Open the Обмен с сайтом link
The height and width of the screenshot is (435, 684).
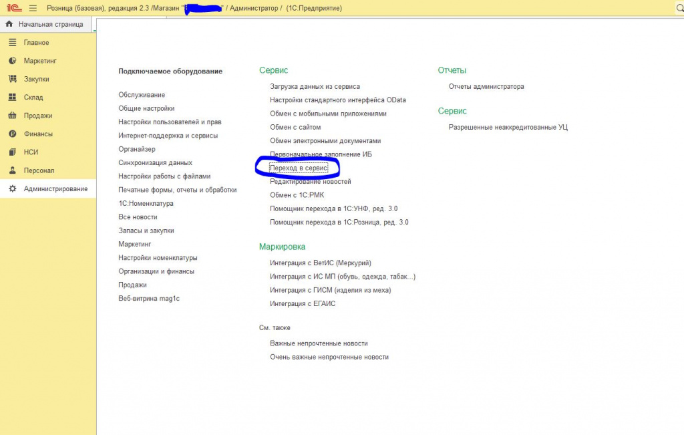295,127
